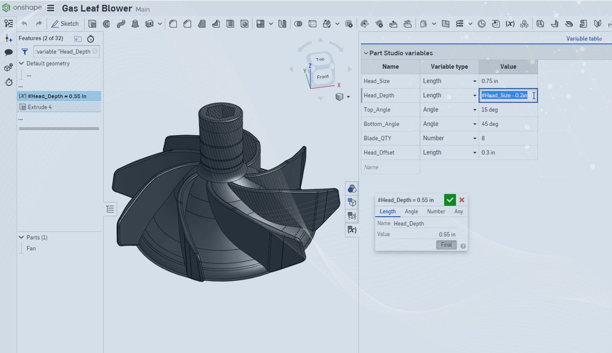
Task: Select the Fillet tool
Action: coord(173,24)
